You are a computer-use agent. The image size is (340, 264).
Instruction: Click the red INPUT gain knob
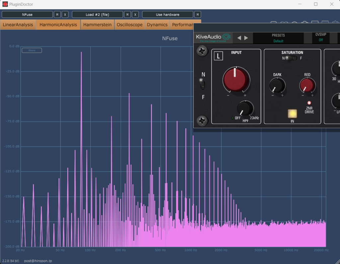coord(236,79)
